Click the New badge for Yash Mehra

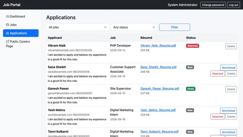tap(190, 110)
